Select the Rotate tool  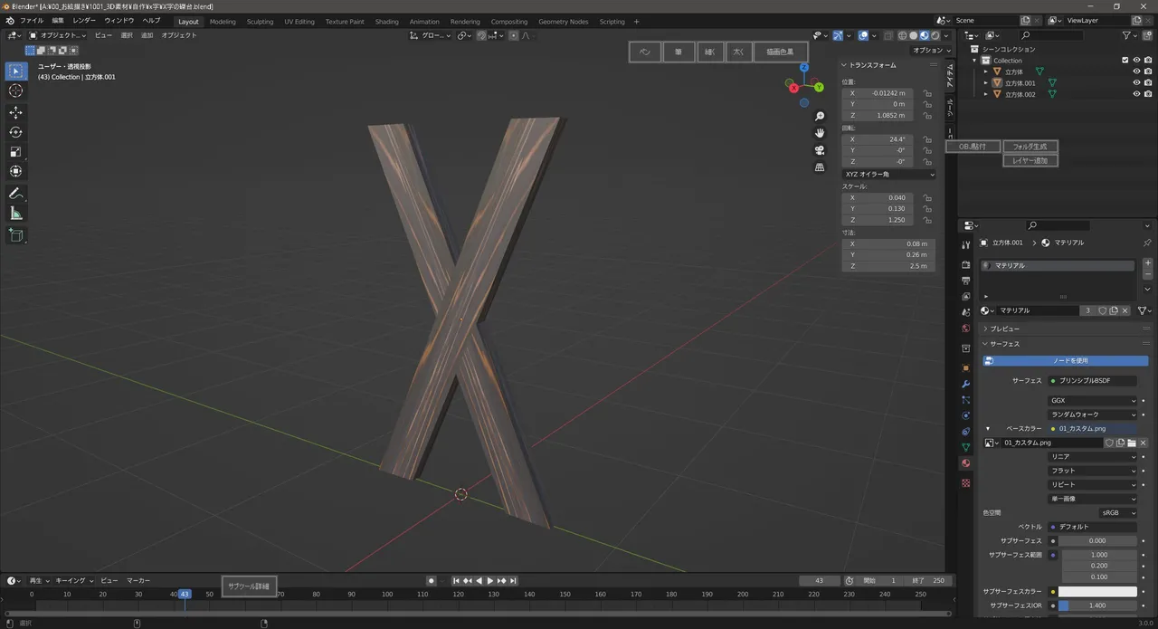pos(16,132)
